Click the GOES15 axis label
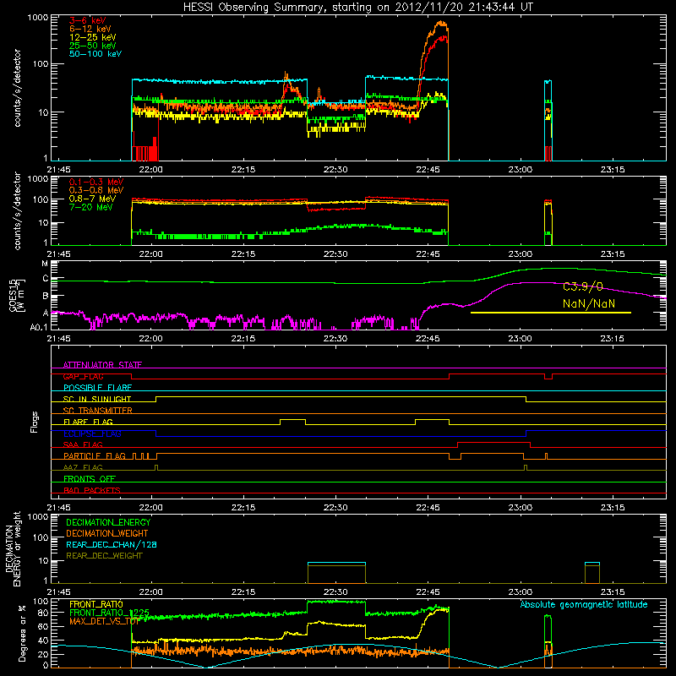 (x=17, y=295)
